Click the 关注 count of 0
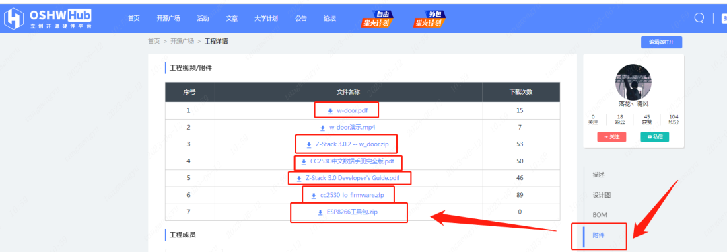Screen dimensions: 727x252 pyautogui.click(x=593, y=117)
